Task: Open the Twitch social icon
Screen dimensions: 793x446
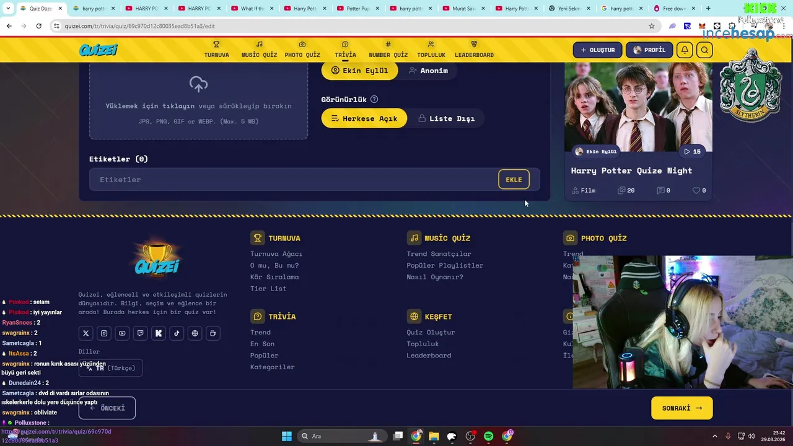Action: (141, 333)
